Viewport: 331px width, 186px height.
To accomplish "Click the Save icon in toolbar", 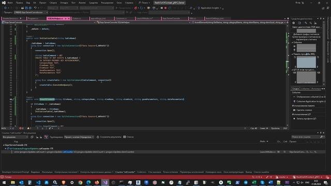I will click(26, 8).
